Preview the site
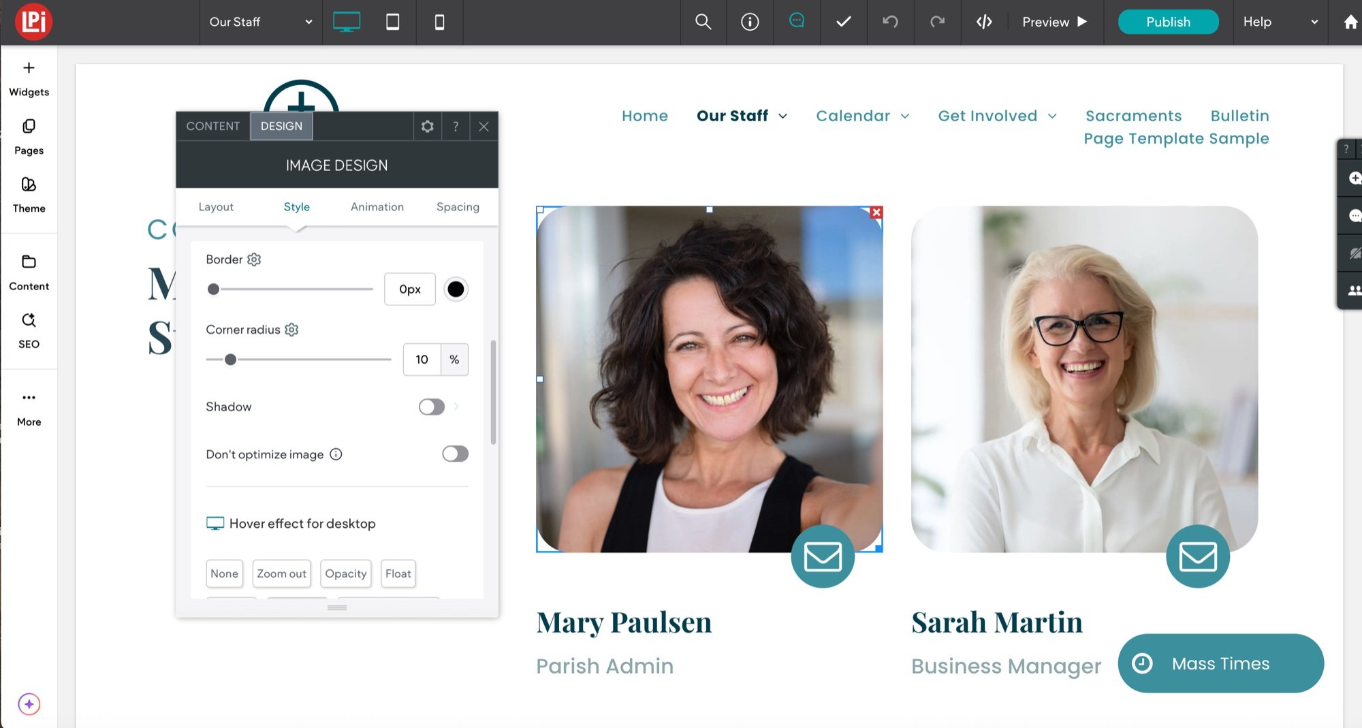 [x=1054, y=22]
